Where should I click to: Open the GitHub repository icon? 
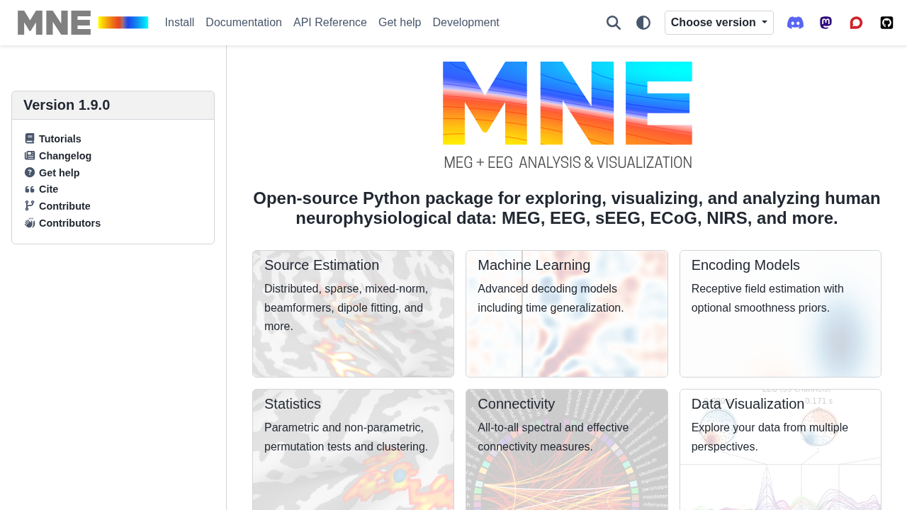click(886, 23)
